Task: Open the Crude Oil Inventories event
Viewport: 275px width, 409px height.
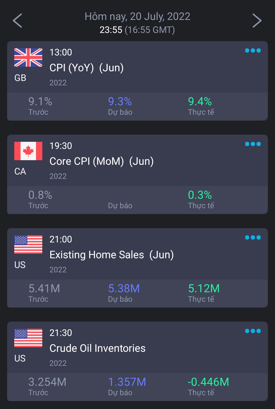Action: click(x=97, y=348)
